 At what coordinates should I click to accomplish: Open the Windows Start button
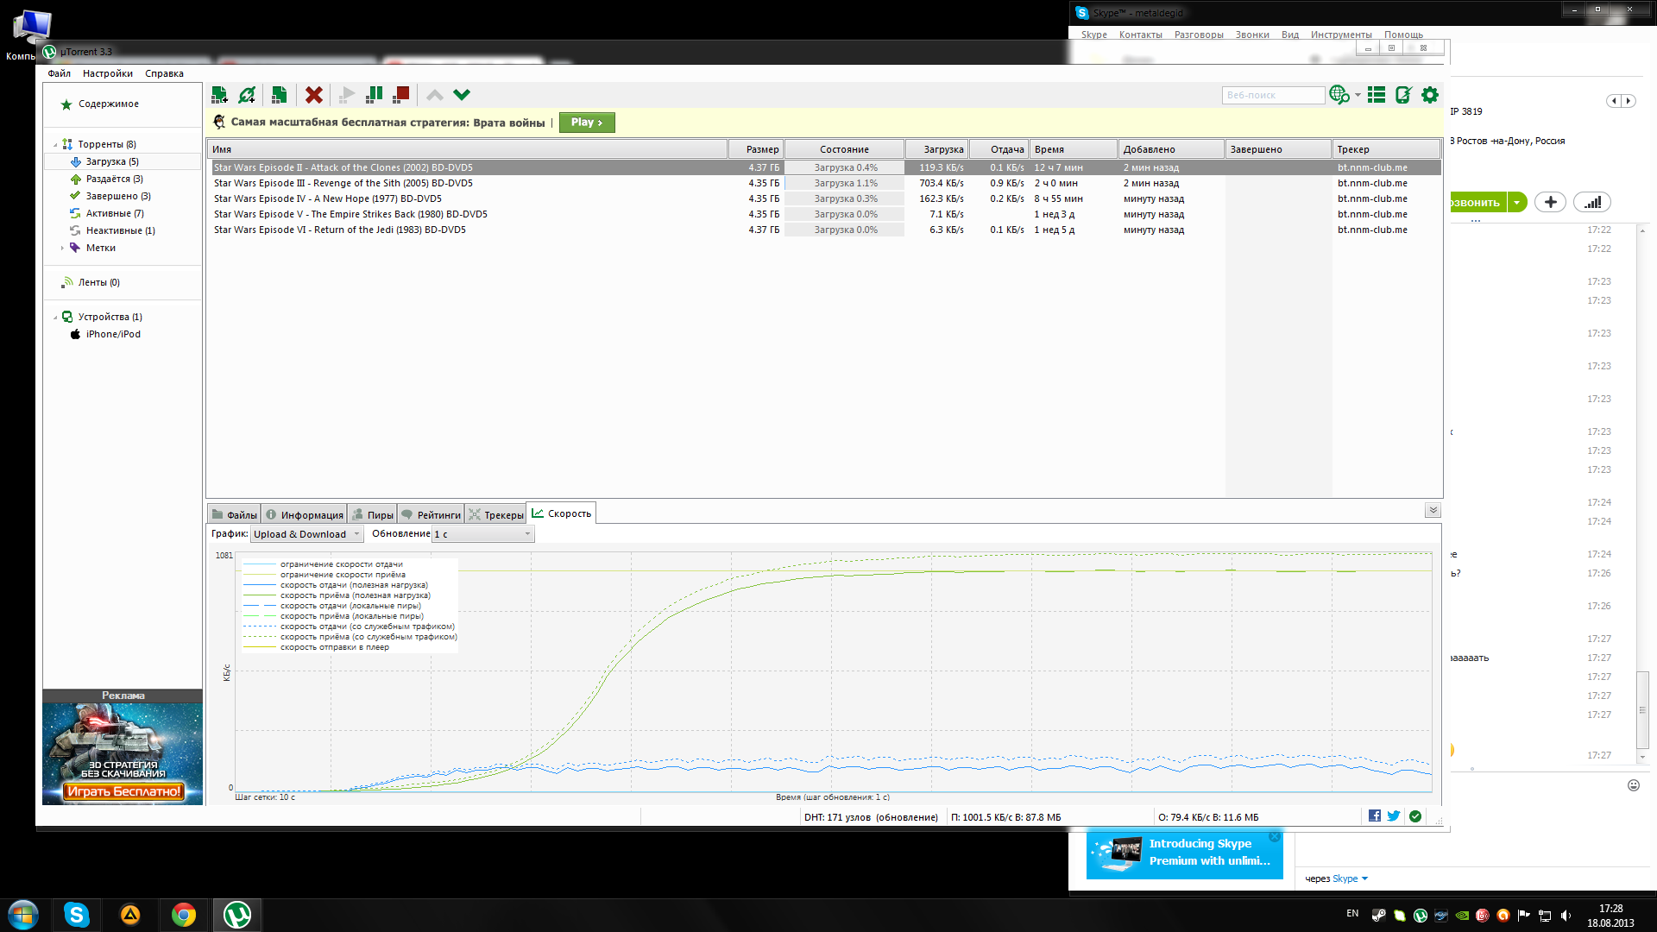coord(22,915)
